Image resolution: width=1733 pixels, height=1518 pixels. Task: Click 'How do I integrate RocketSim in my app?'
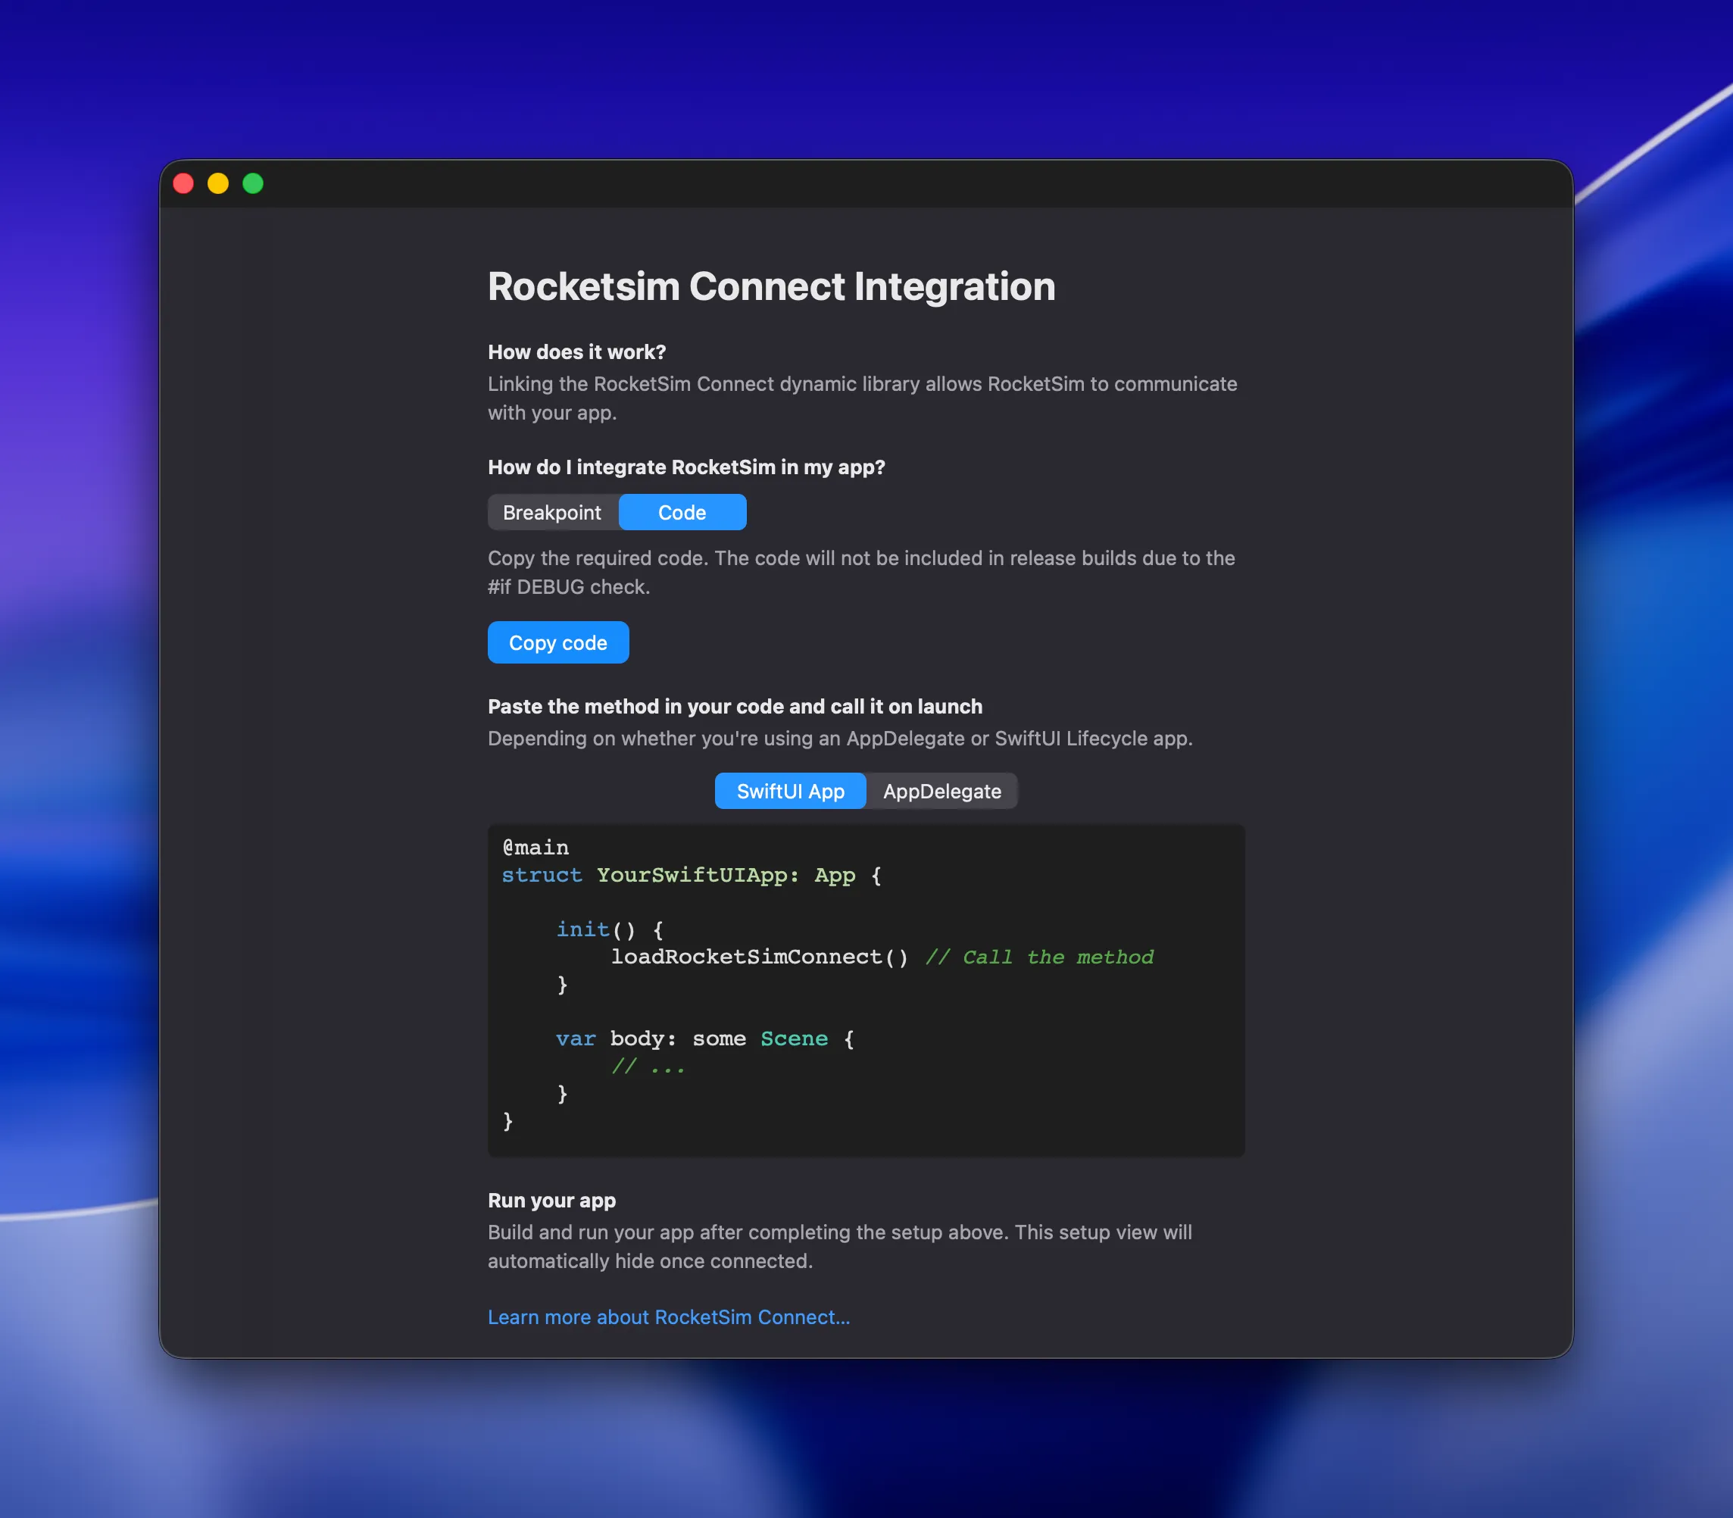pyautogui.click(x=686, y=467)
